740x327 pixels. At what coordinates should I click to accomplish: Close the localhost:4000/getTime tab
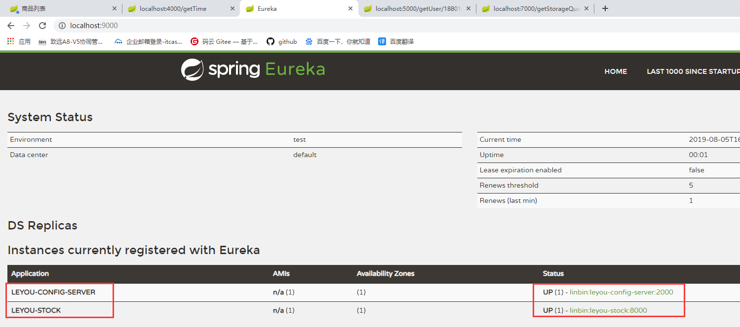click(233, 9)
